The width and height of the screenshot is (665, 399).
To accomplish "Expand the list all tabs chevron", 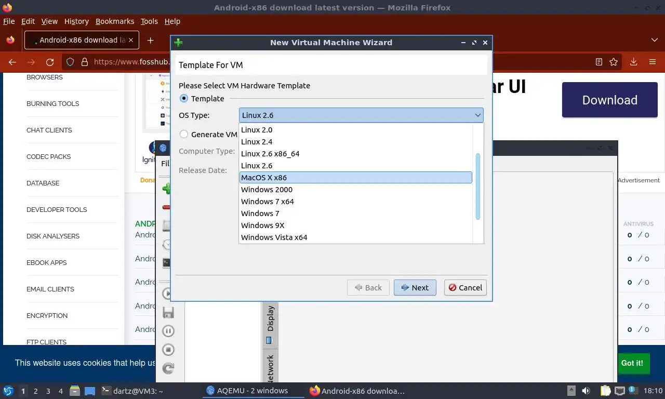I will [654, 40].
